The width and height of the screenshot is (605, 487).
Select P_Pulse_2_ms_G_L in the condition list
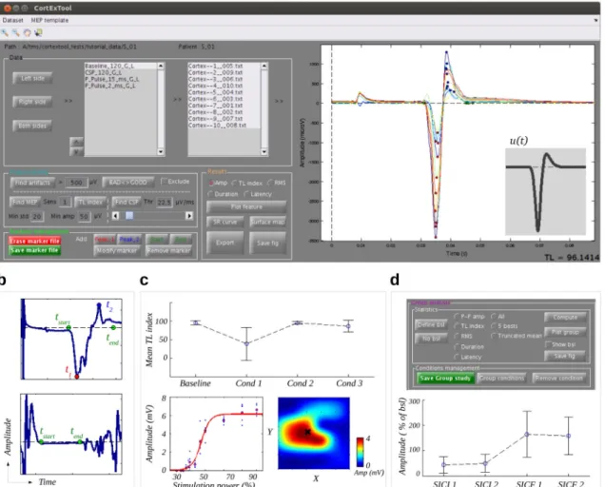[121, 86]
